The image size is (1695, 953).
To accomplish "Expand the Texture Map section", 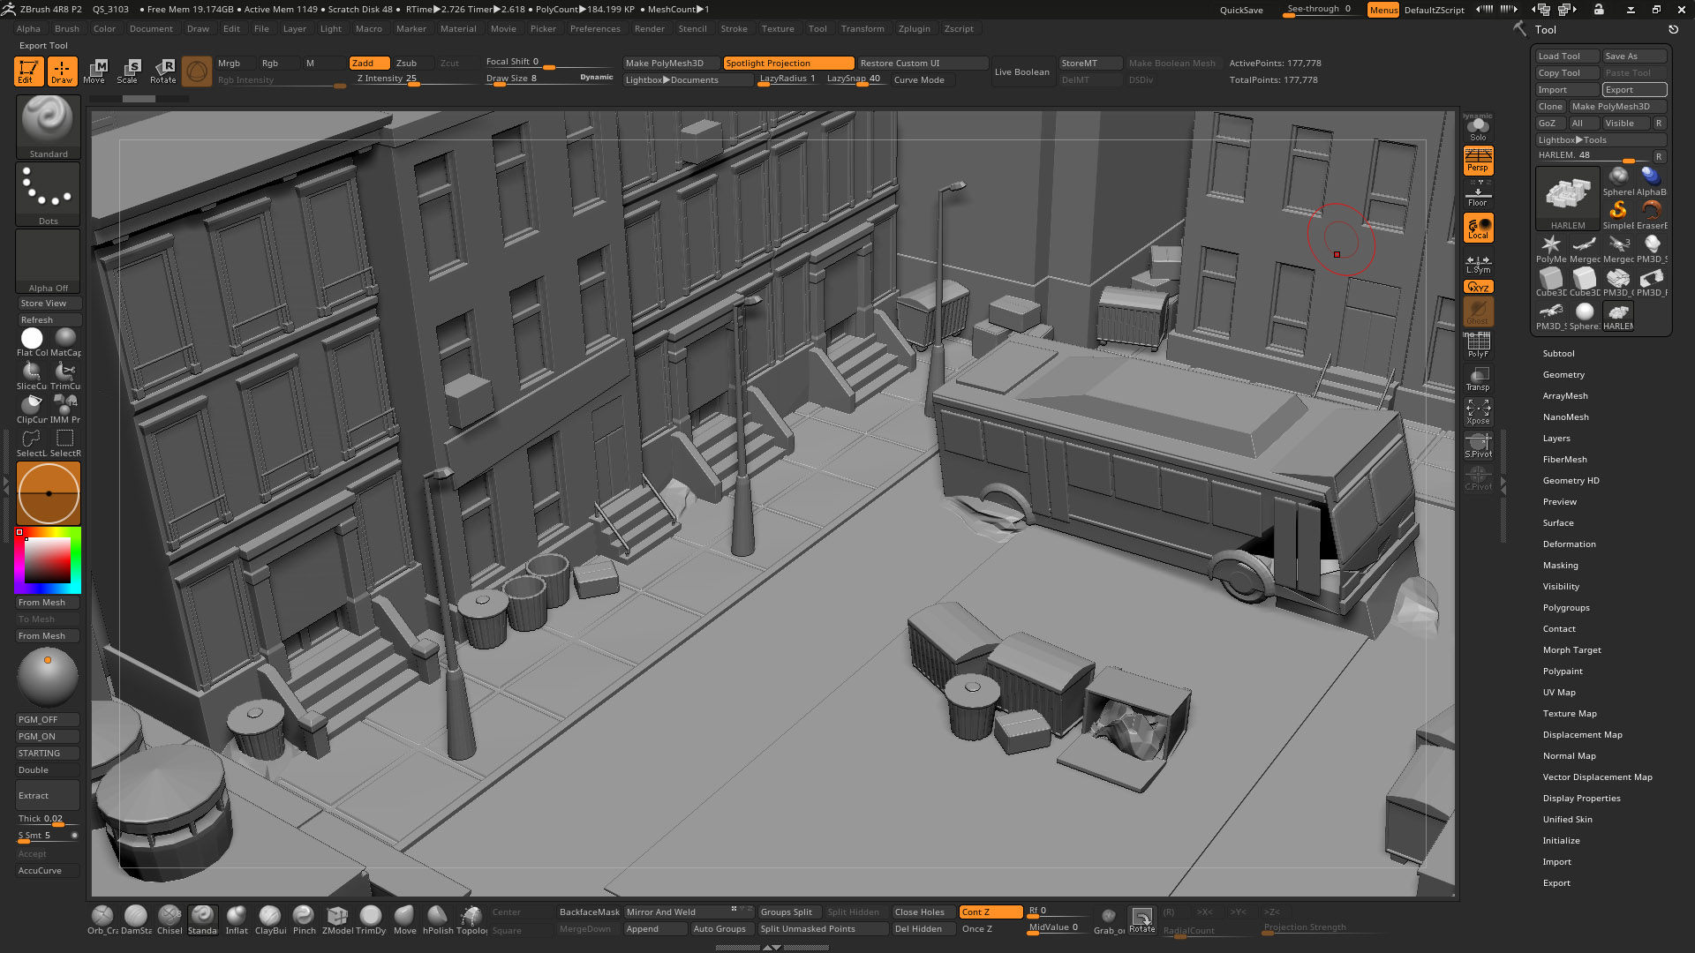I will 1569,713.
